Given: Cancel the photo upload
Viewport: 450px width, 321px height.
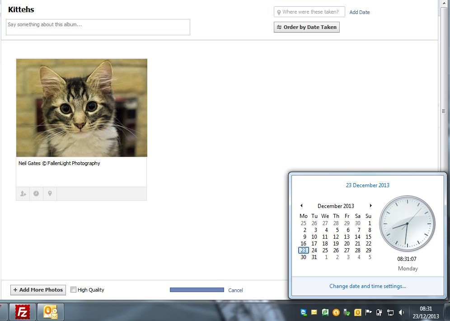Looking at the screenshot, I should pos(235,290).
